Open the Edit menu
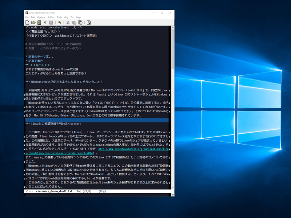291x218 pixels. tap(33, 17)
